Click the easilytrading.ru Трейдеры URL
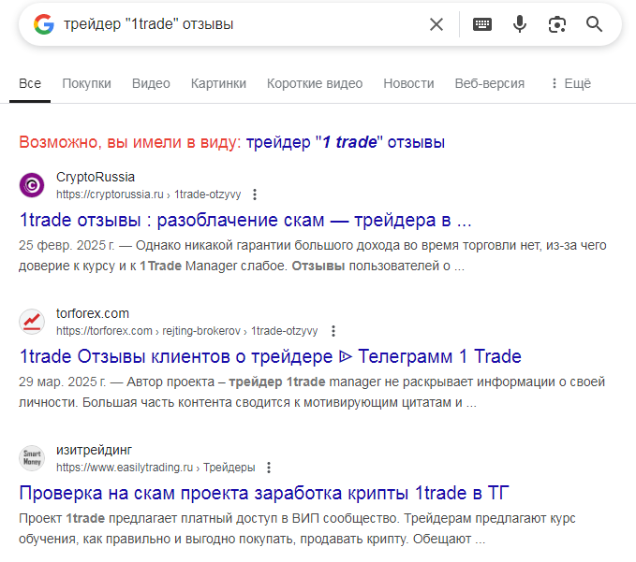 [155, 468]
